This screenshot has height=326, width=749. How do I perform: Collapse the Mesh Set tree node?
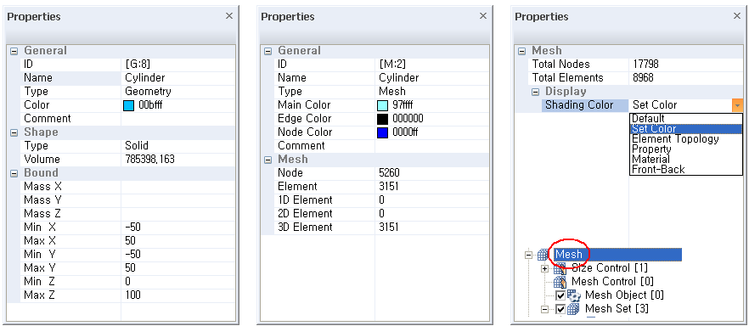pos(544,310)
